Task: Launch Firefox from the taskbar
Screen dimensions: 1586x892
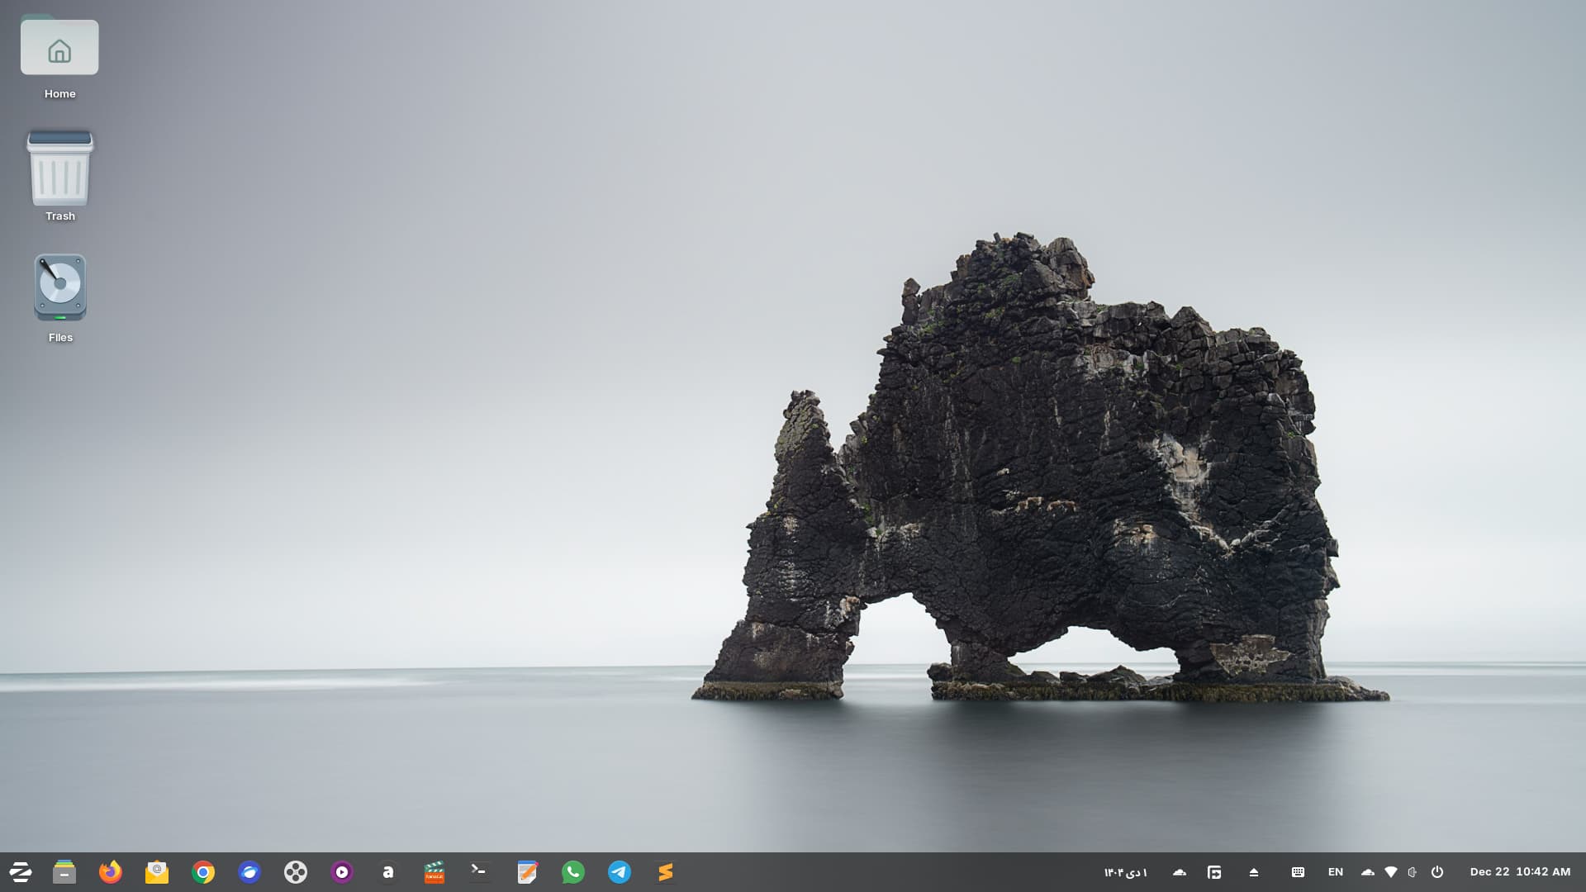Action: pos(110,872)
